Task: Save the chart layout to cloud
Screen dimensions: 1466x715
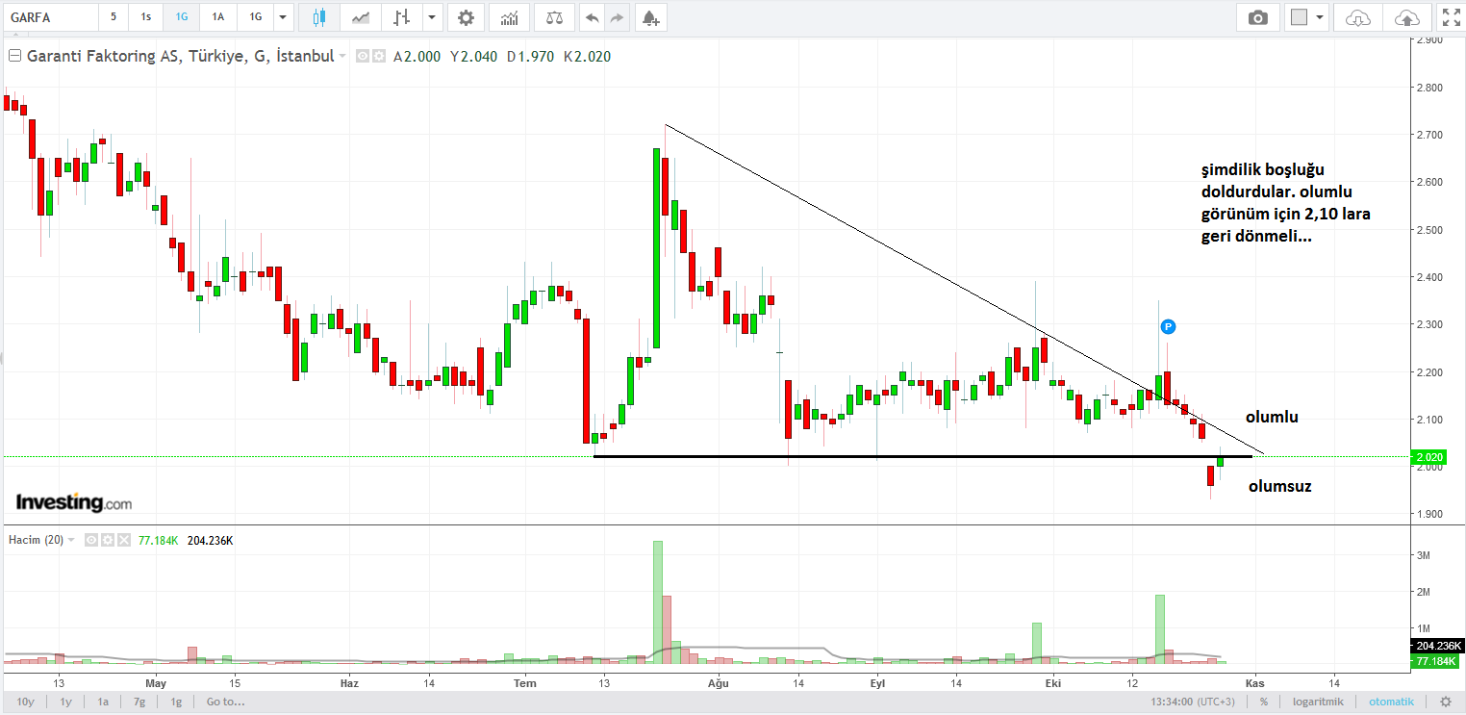Action: click(x=1406, y=17)
